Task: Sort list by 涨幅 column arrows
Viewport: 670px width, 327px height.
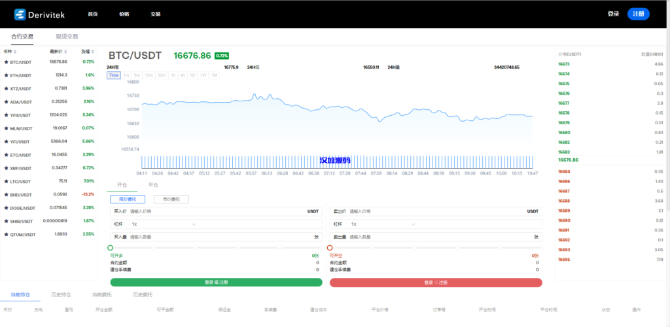Action: (x=93, y=51)
